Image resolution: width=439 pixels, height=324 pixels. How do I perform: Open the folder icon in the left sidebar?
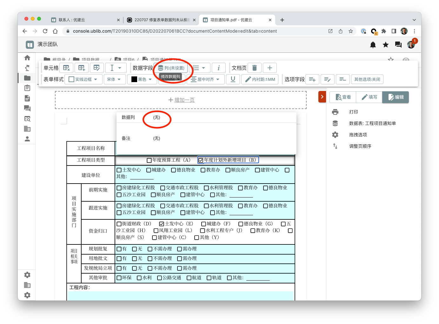27,78
